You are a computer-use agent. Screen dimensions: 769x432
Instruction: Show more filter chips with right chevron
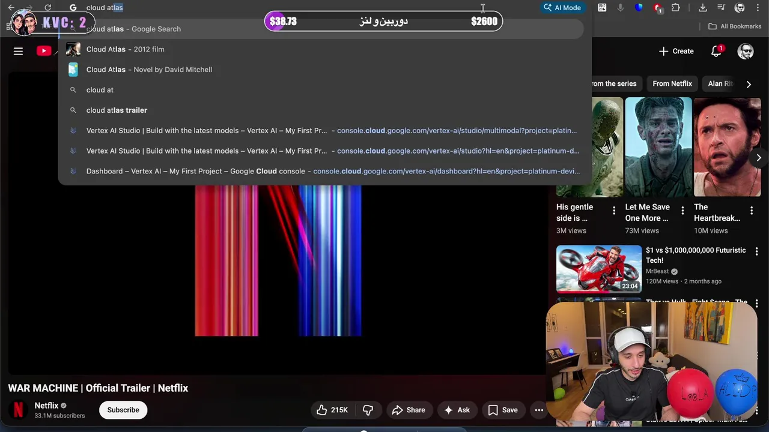(749, 84)
